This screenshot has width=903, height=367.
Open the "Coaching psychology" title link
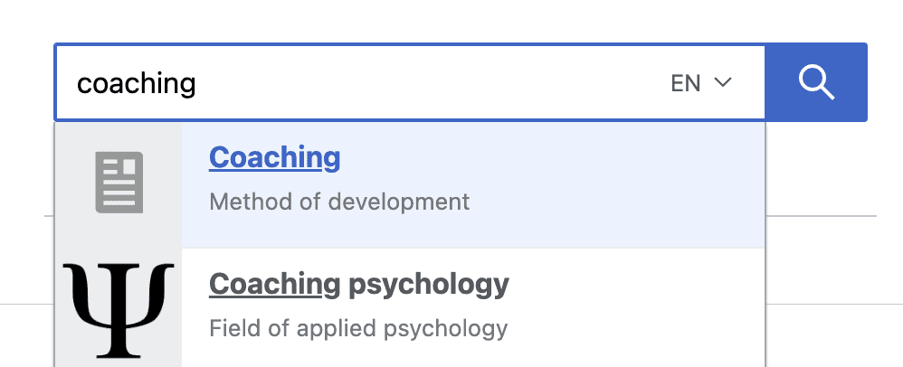pyautogui.click(x=358, y=284)
